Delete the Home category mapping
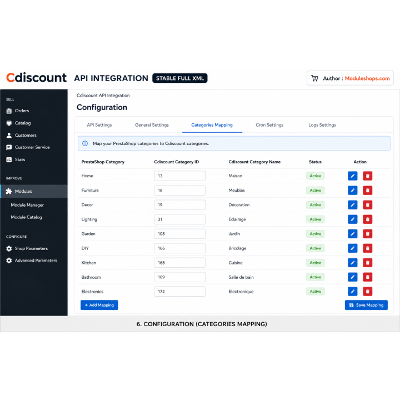 pyautogui.click(x=367, y=176)
